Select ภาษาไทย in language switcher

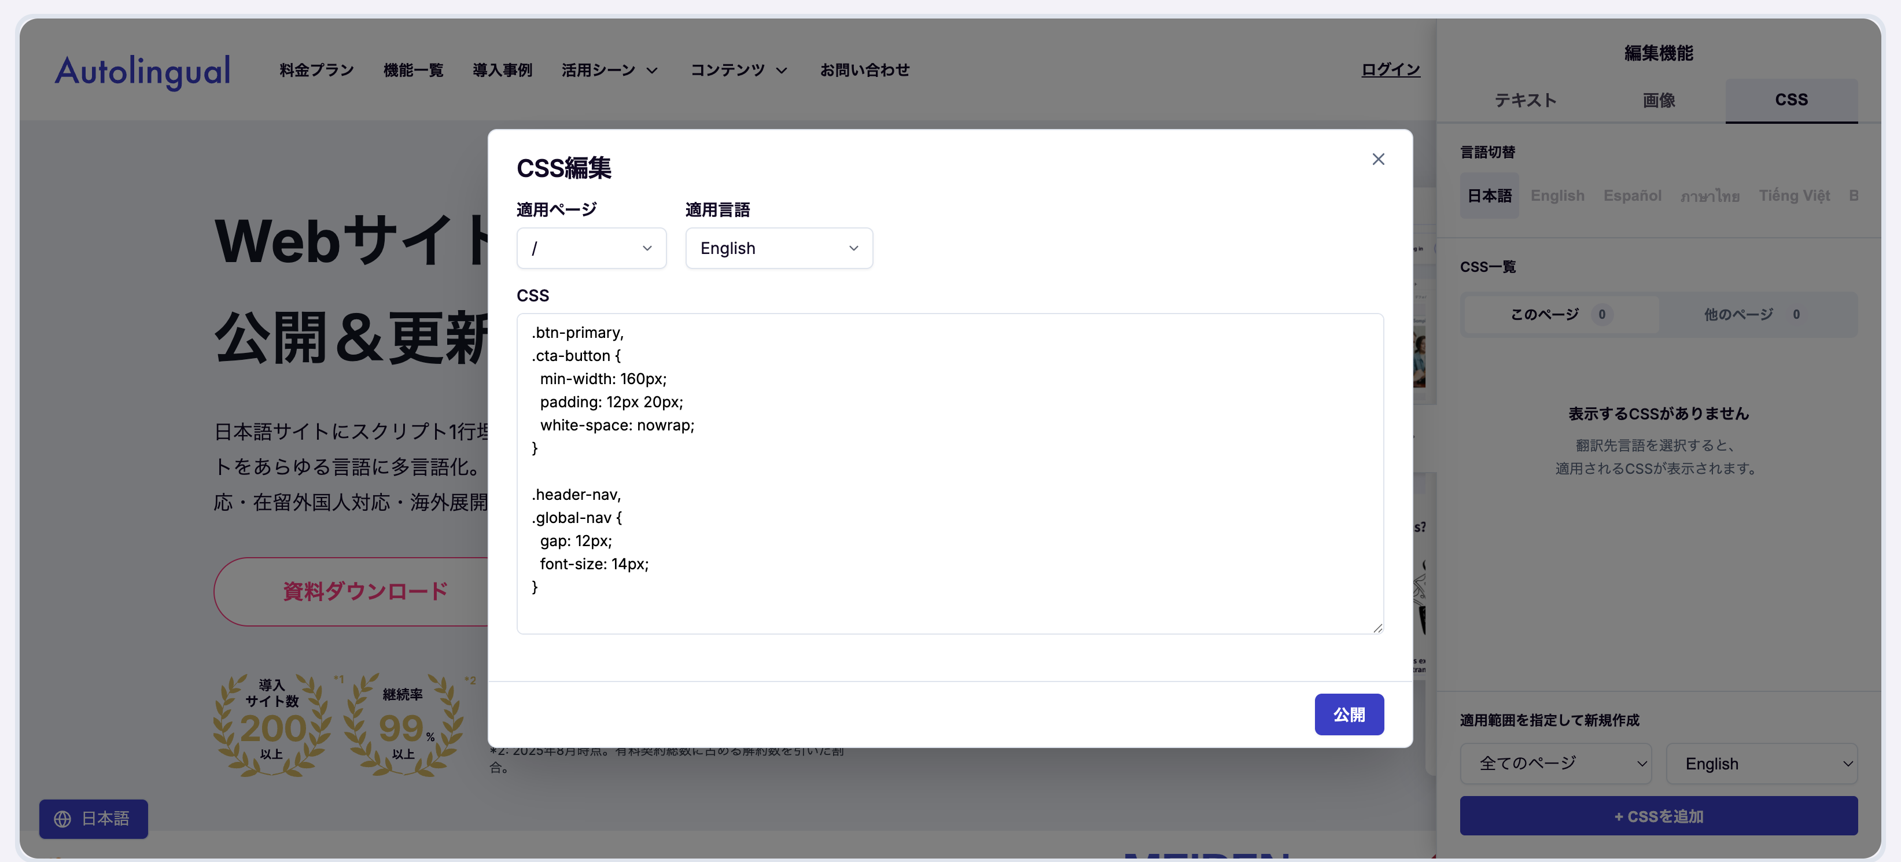click(x=1710, y=196)
